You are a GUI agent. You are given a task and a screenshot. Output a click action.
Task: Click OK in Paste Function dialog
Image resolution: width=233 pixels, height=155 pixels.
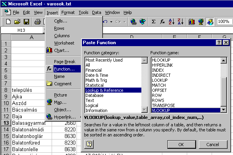coord(182,145)
